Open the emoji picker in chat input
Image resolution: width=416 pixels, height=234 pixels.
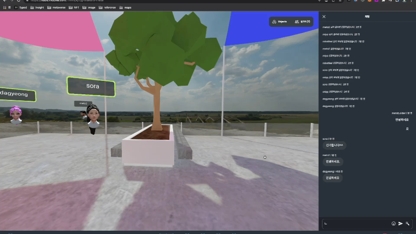(x=393, y=223)
